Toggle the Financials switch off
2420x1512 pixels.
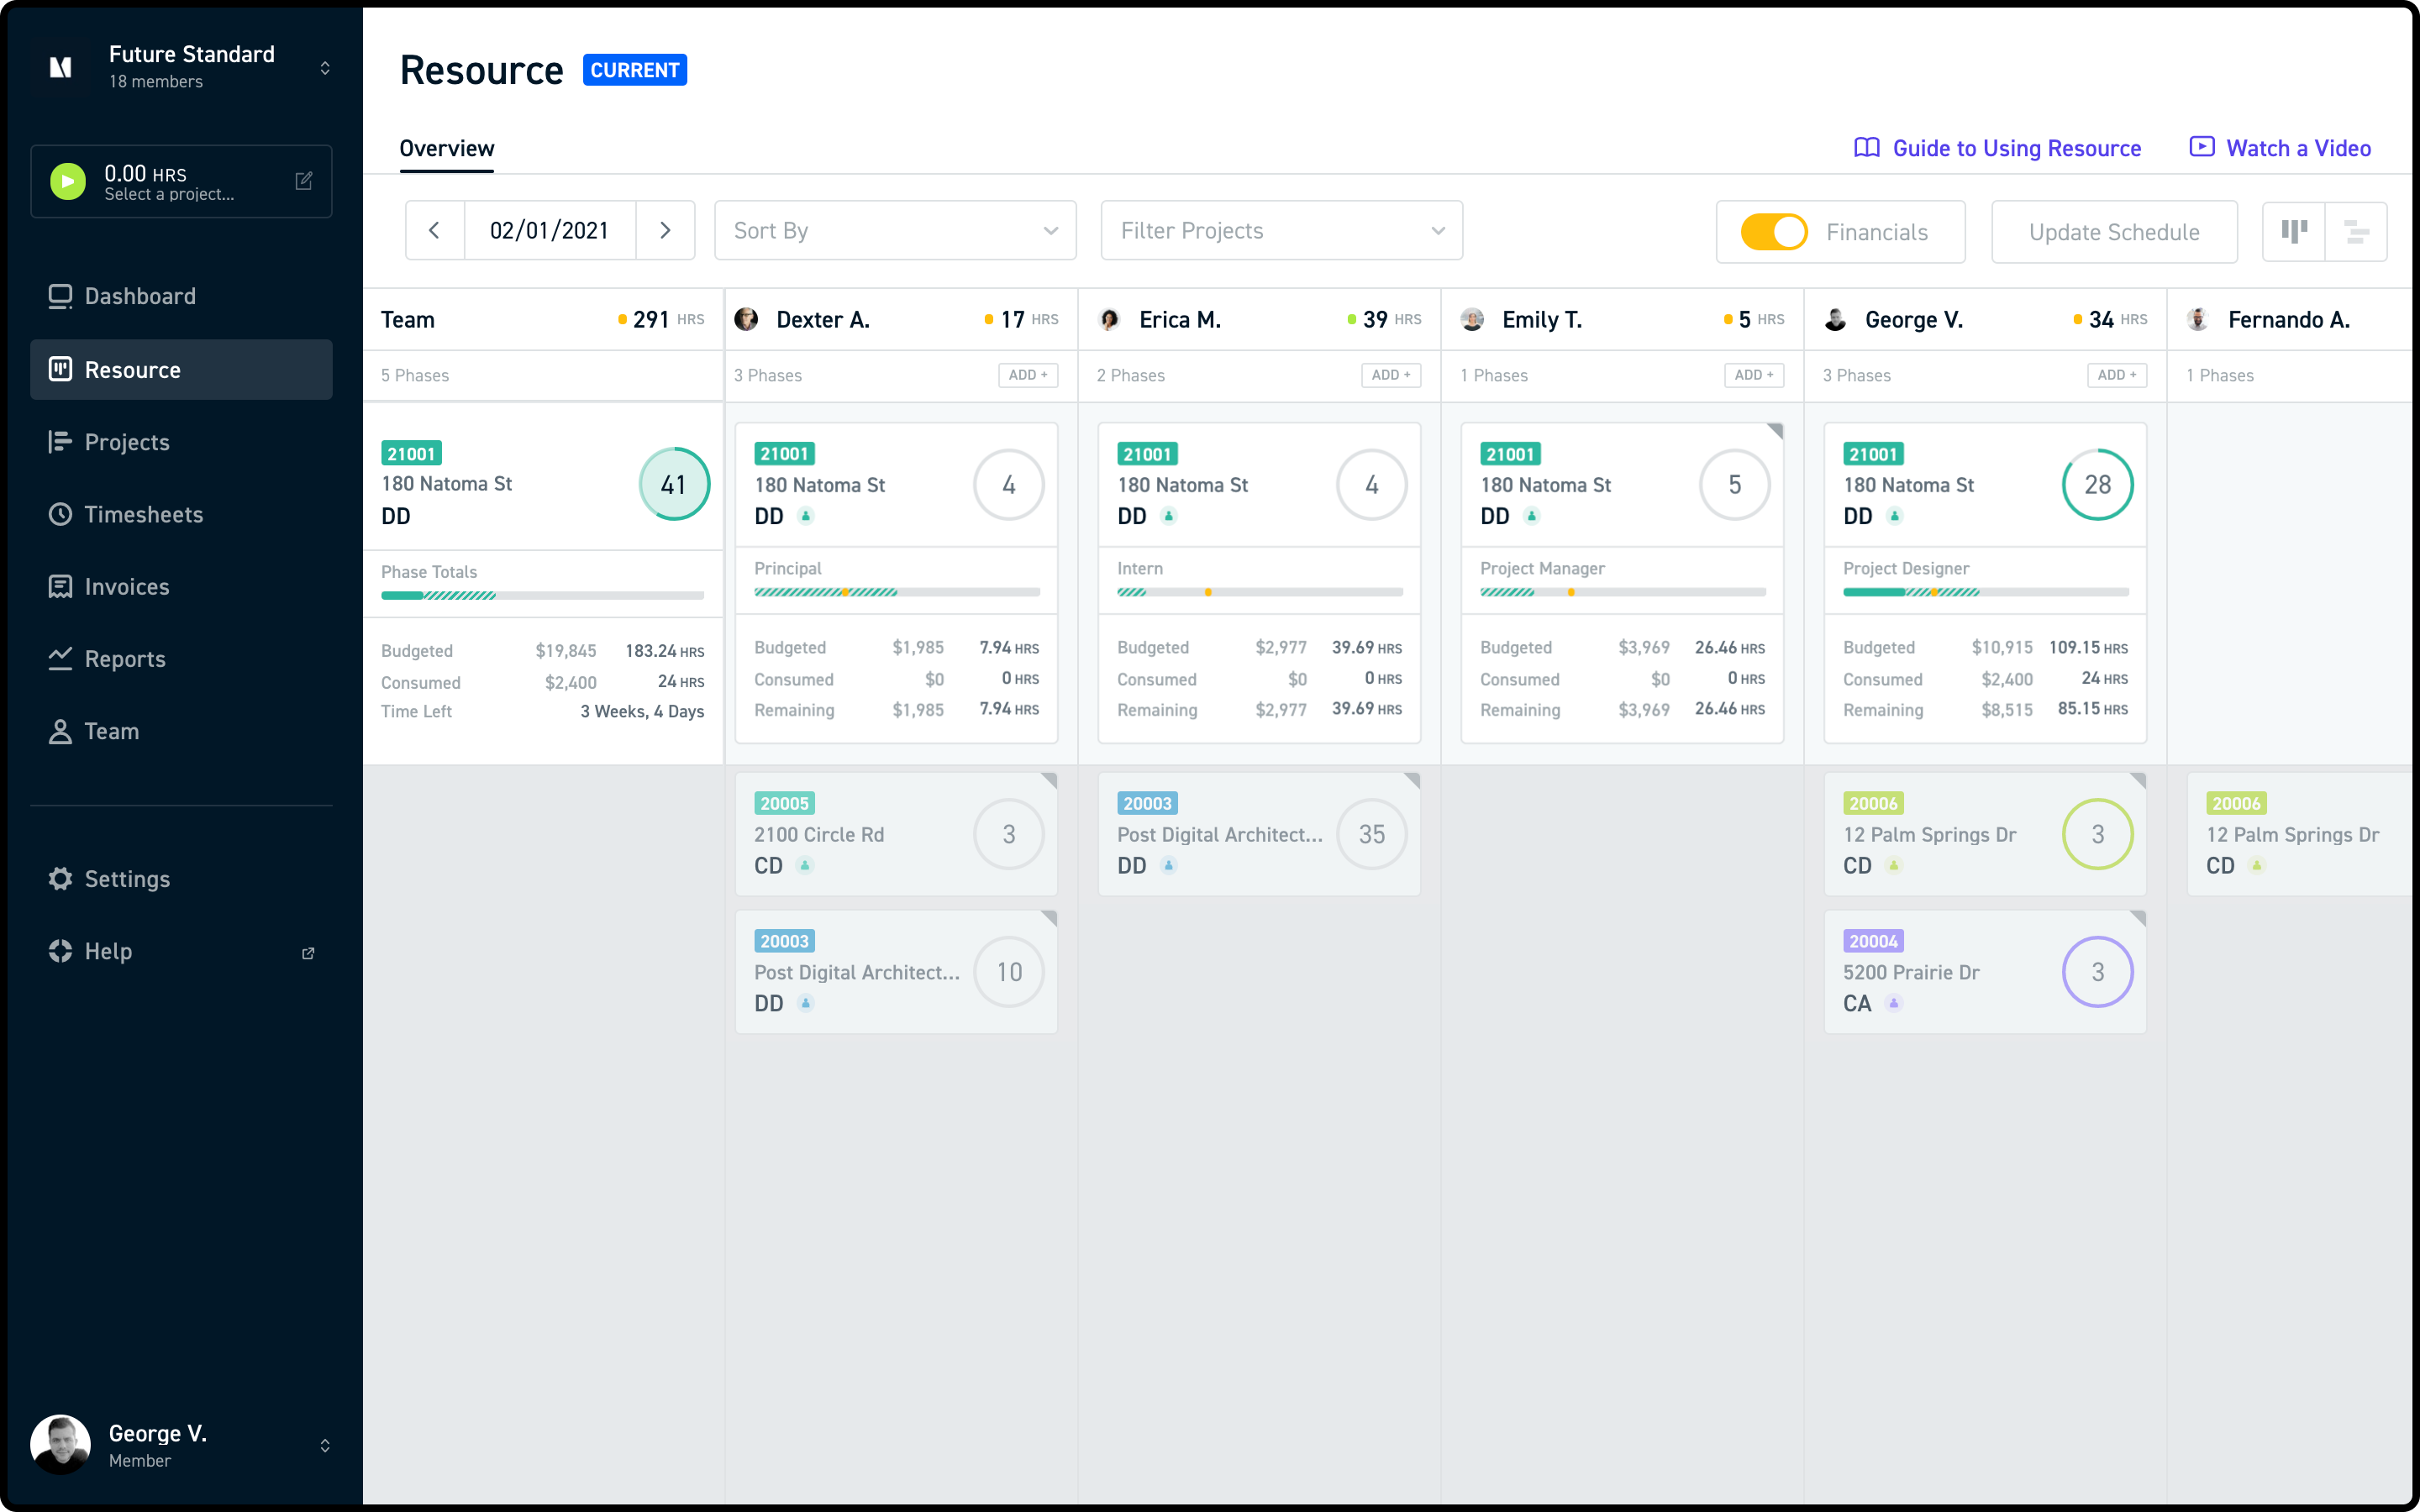tap(1774, 232)
